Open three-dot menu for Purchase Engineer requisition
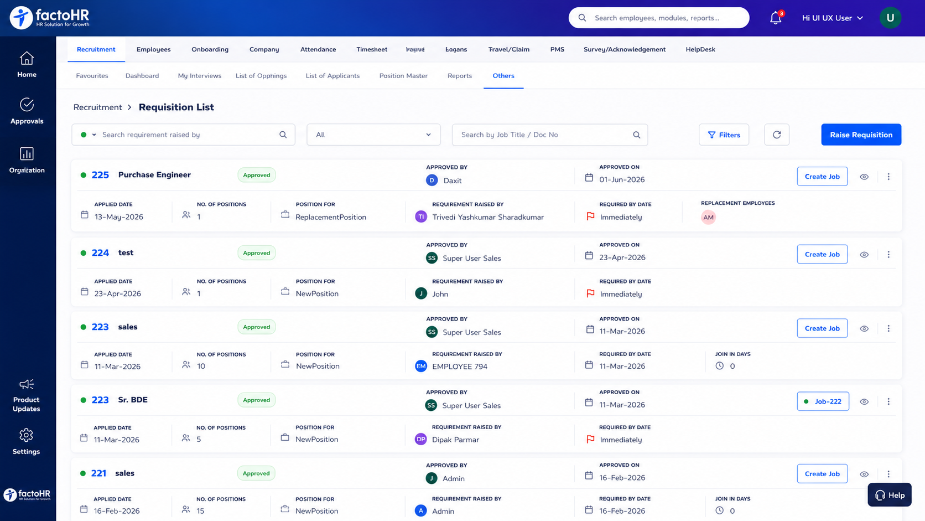Screen dimensions: 925x521 888,177
